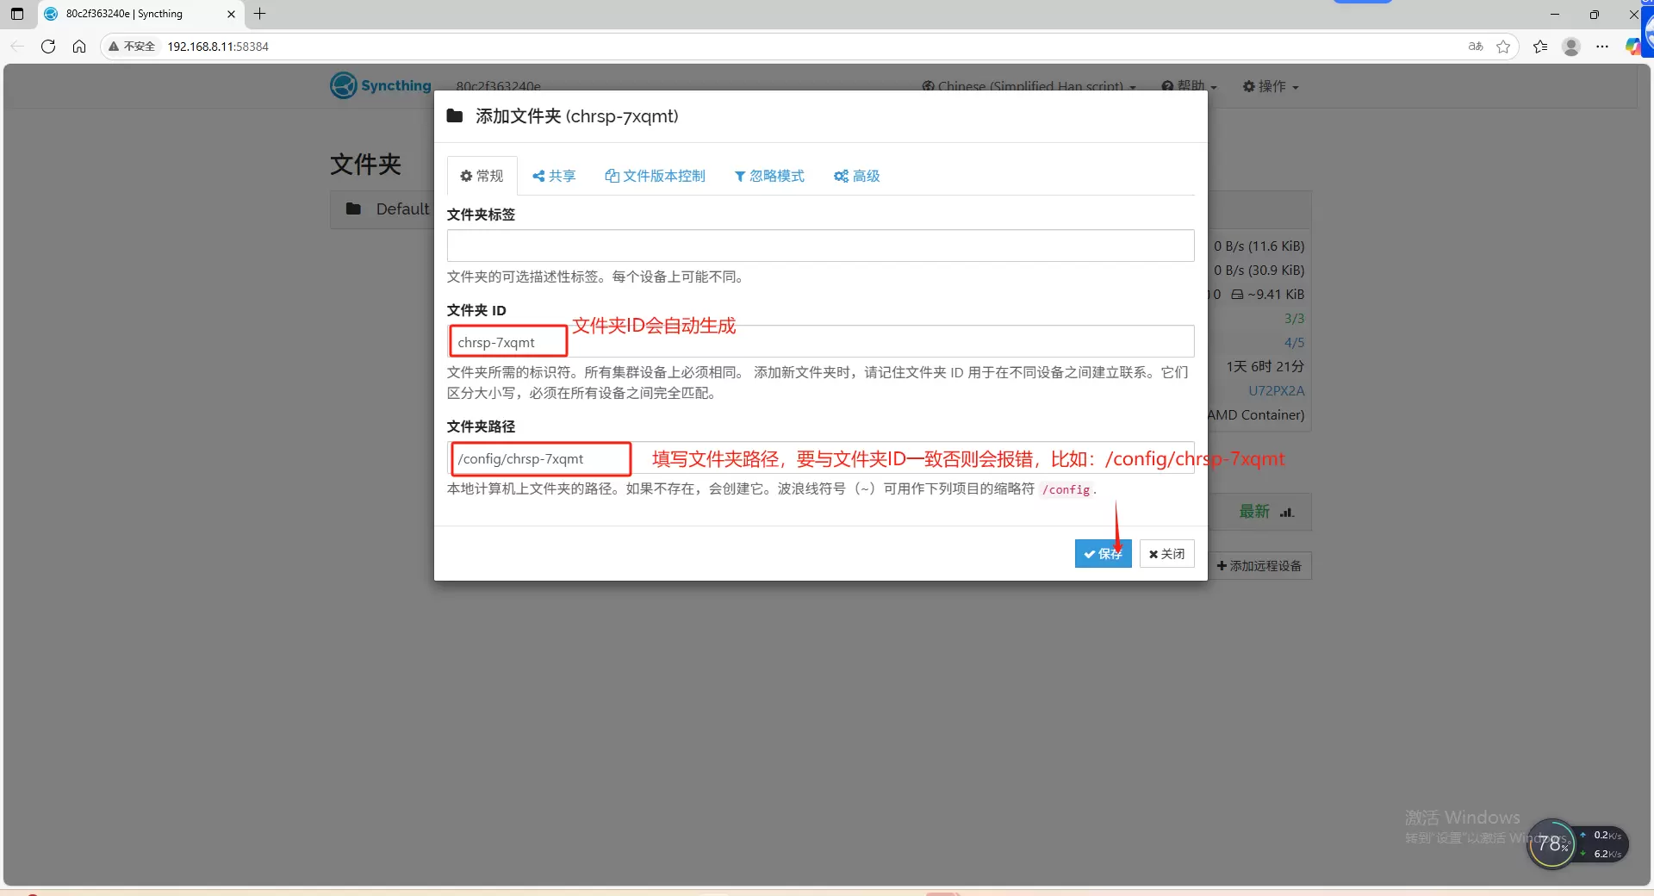
Task: Open the 高级 advanced tab
Action: point(857,176)
